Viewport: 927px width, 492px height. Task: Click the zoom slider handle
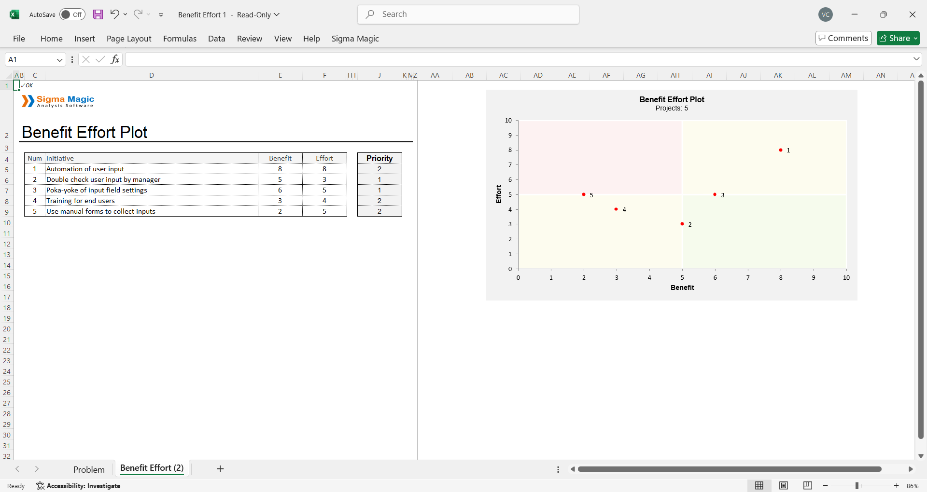coord(857,486)
